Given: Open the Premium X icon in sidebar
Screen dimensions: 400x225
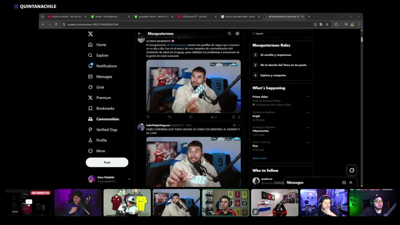Looking at the screenshot, I should point(90,98).
